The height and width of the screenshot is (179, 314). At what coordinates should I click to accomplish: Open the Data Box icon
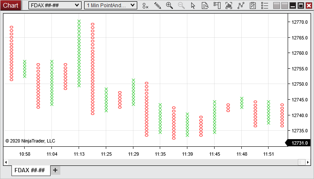pyautogui.click(x=205, y=6)
